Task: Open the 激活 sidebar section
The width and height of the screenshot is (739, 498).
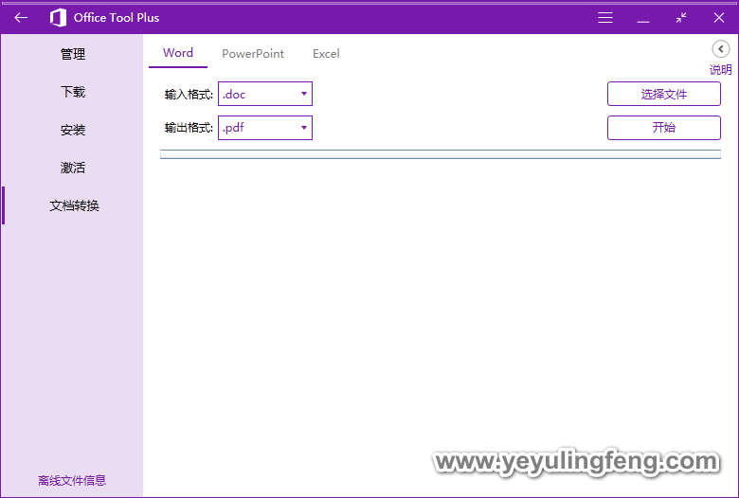Action: [x=73, y=168]
